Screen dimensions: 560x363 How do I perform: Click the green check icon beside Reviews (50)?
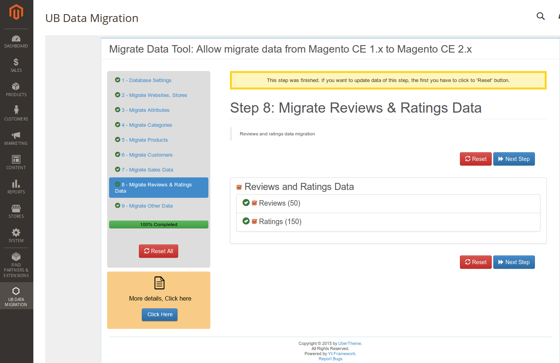[246, 202]
